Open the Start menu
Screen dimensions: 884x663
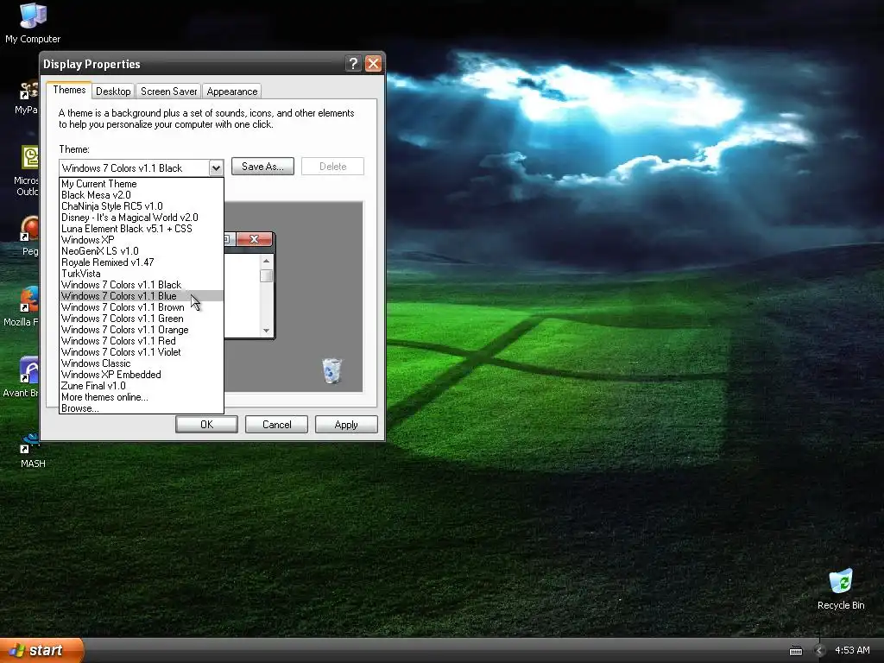[41, 650]
